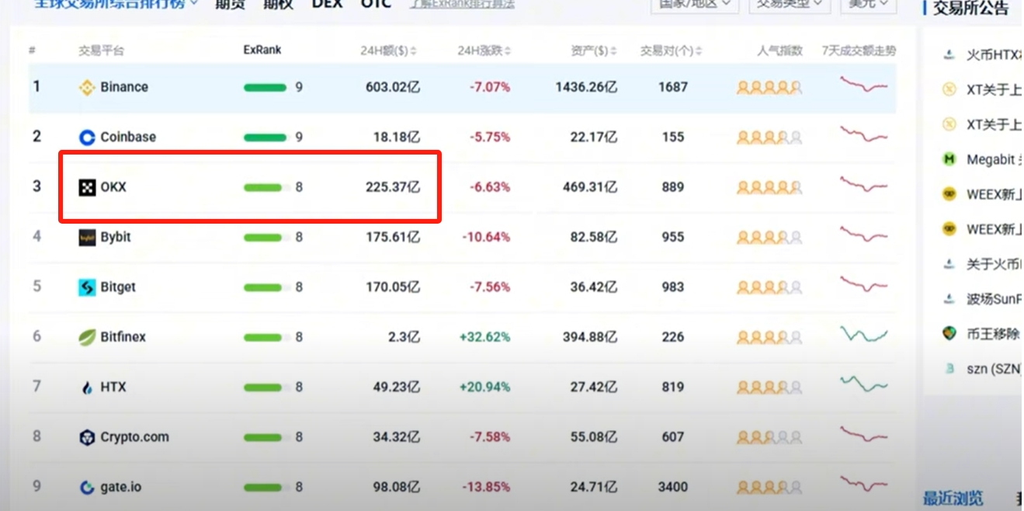Viewport: 1024px width, 511px height.
Task: Click the ExRank column header
Action: 262,50
